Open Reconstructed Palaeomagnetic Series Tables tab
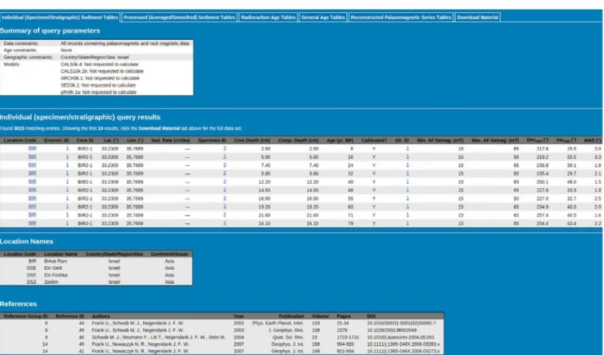 pos(401,17)
